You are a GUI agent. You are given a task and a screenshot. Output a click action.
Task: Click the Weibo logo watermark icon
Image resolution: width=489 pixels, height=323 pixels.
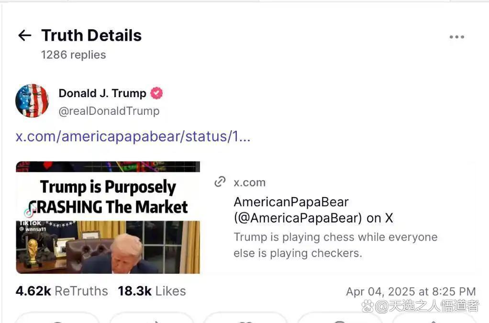(367, 306)
